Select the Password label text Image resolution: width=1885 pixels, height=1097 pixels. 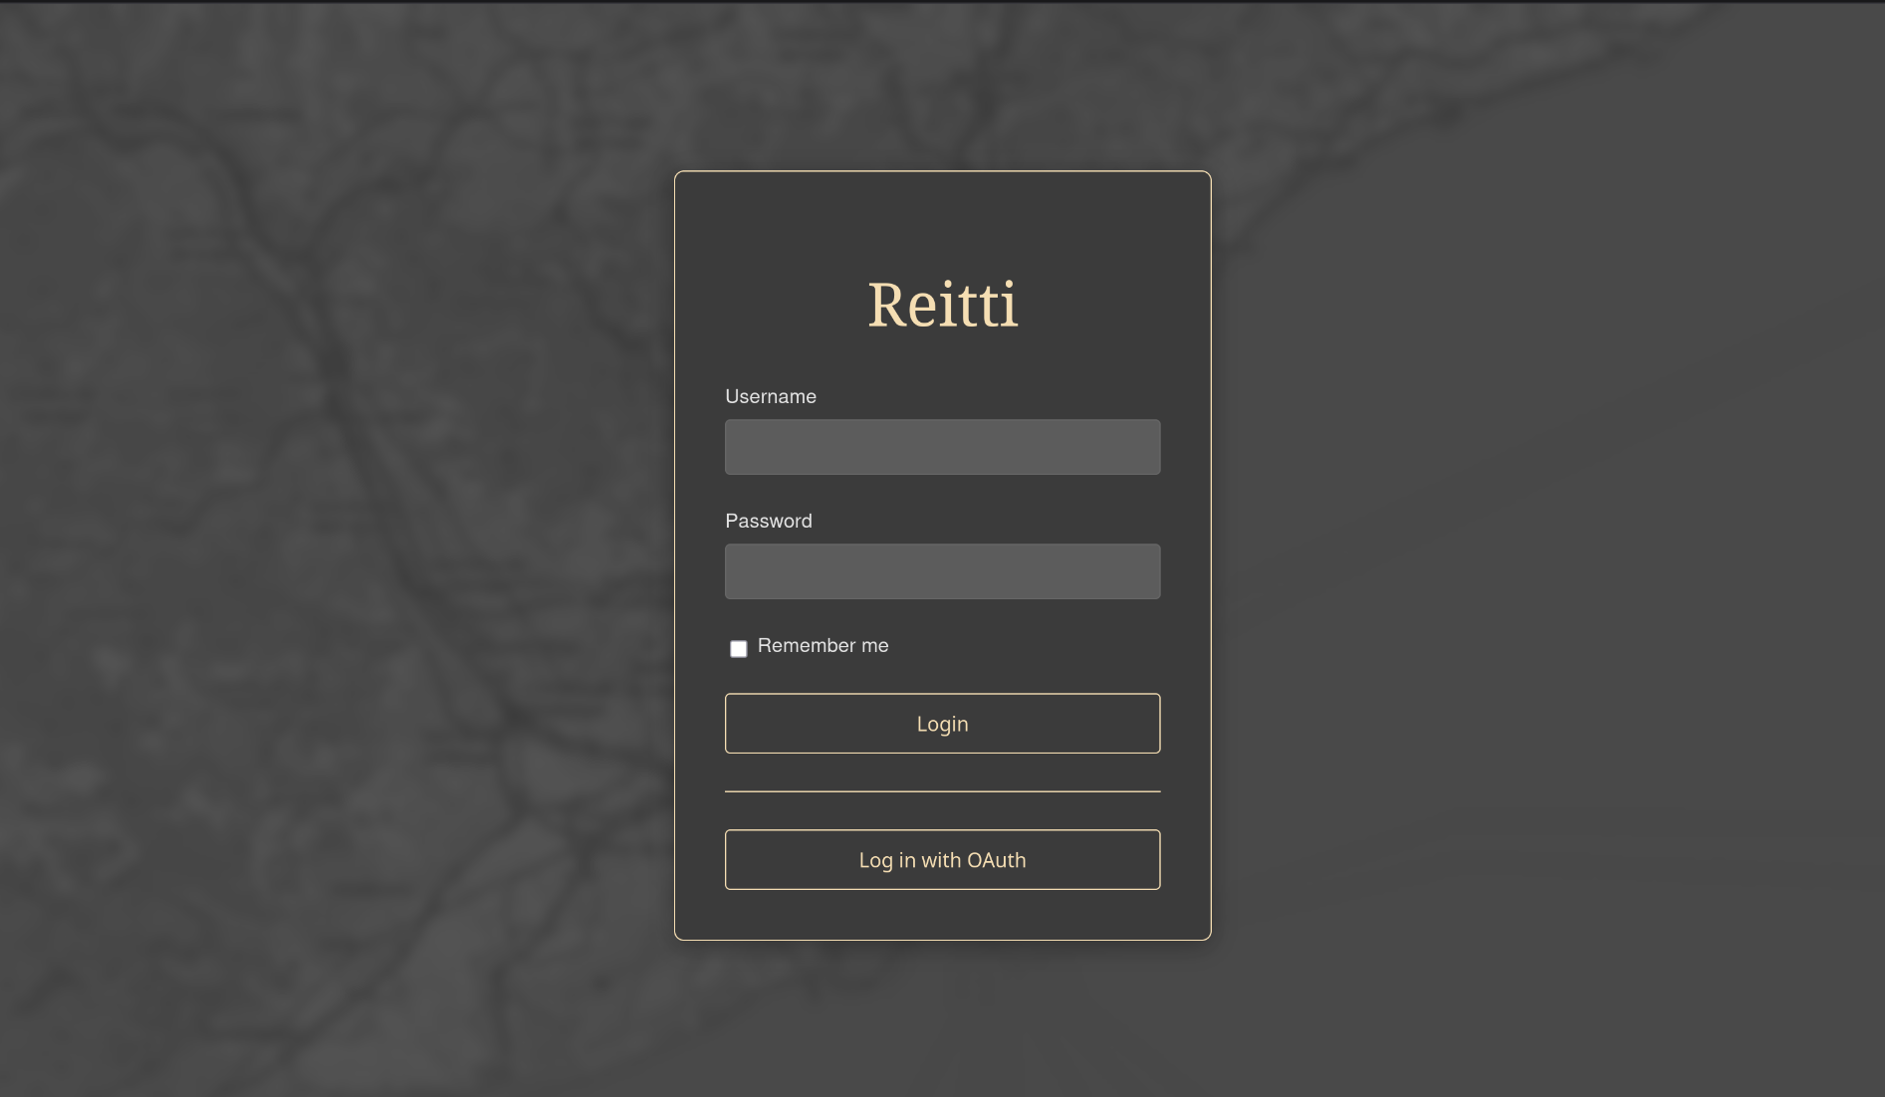click(x=768, y=522)
